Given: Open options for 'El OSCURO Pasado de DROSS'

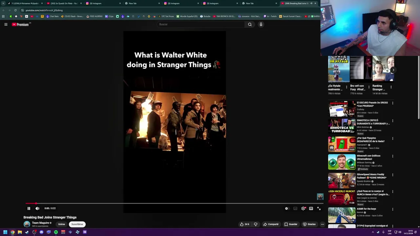Looking at the screenshot, I should [x=392, y=103].
